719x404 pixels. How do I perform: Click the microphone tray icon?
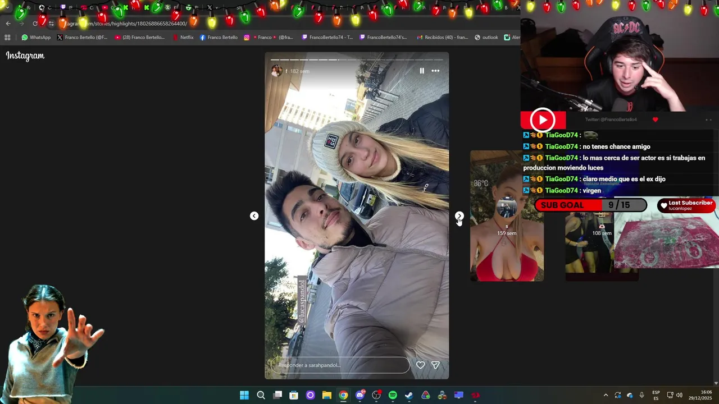642,395
